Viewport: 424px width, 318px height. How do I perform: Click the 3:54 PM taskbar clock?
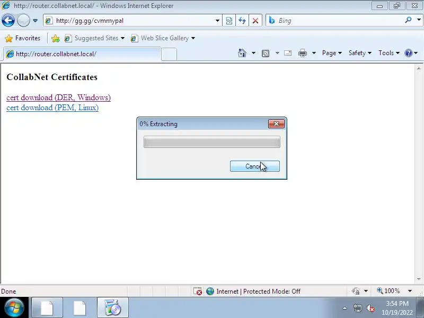[397, 308]
